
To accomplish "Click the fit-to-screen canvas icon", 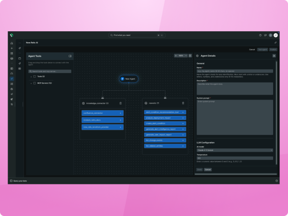I will 190,56.
